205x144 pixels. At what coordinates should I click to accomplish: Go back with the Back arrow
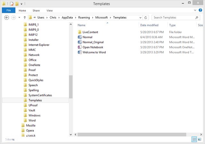(6, 18)
